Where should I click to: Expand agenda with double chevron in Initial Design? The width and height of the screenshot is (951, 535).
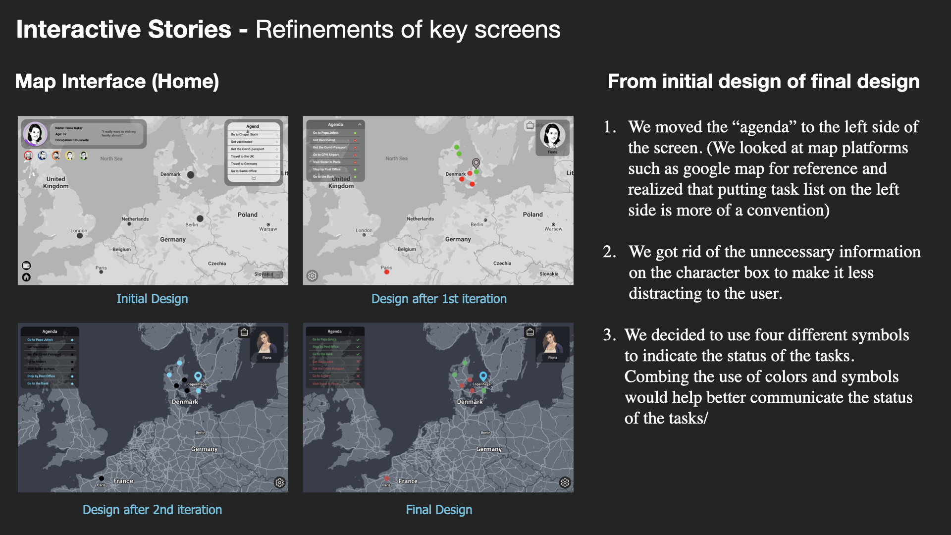254,178
